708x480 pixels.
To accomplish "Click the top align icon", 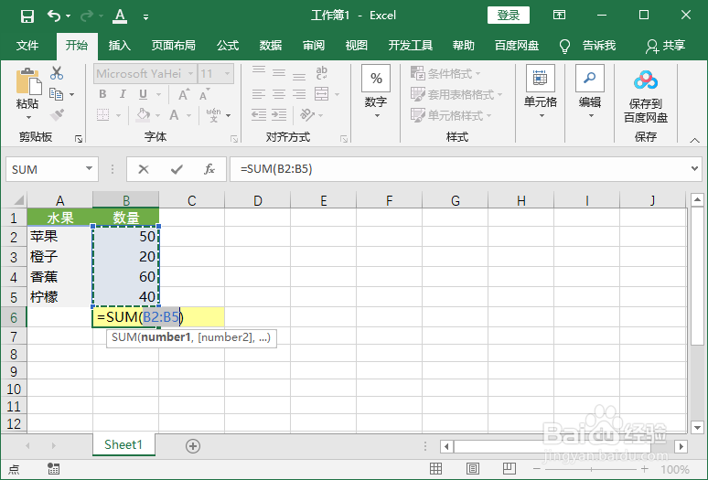I will 259,71.
